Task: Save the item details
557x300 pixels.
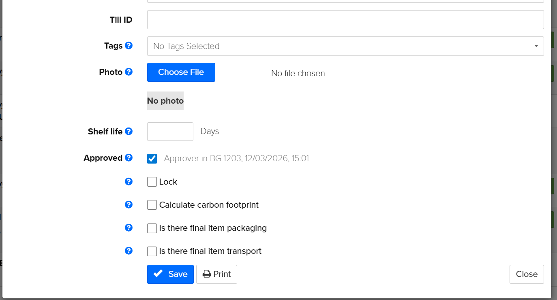Action: click(170, 274)
